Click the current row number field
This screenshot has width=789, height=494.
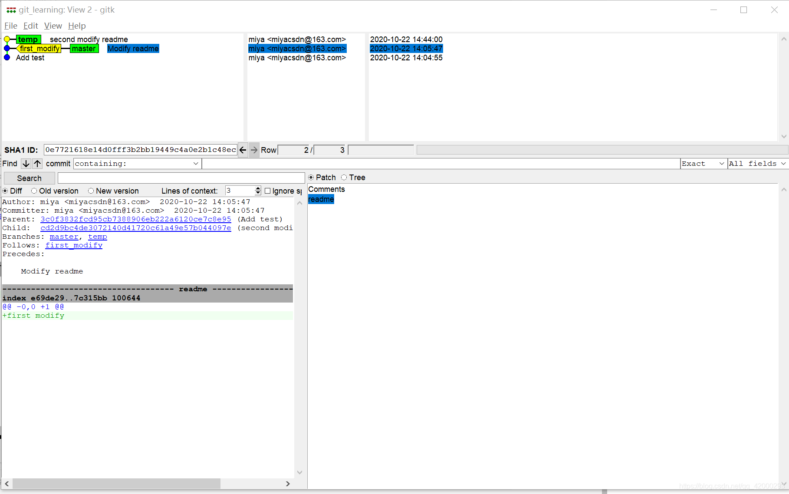294,150
